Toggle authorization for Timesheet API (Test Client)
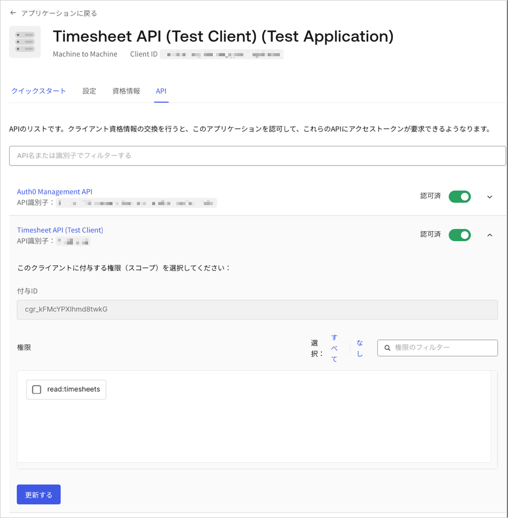The width and height of the screenshot is (508, 518). pos(459,235)
